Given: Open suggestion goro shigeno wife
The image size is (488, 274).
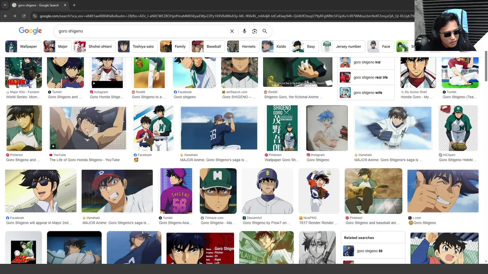Looking at the screenshot, I should coord(366,92).
